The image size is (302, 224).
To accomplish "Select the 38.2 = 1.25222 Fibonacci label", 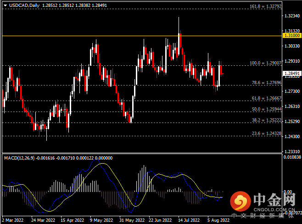I will 267,120.
